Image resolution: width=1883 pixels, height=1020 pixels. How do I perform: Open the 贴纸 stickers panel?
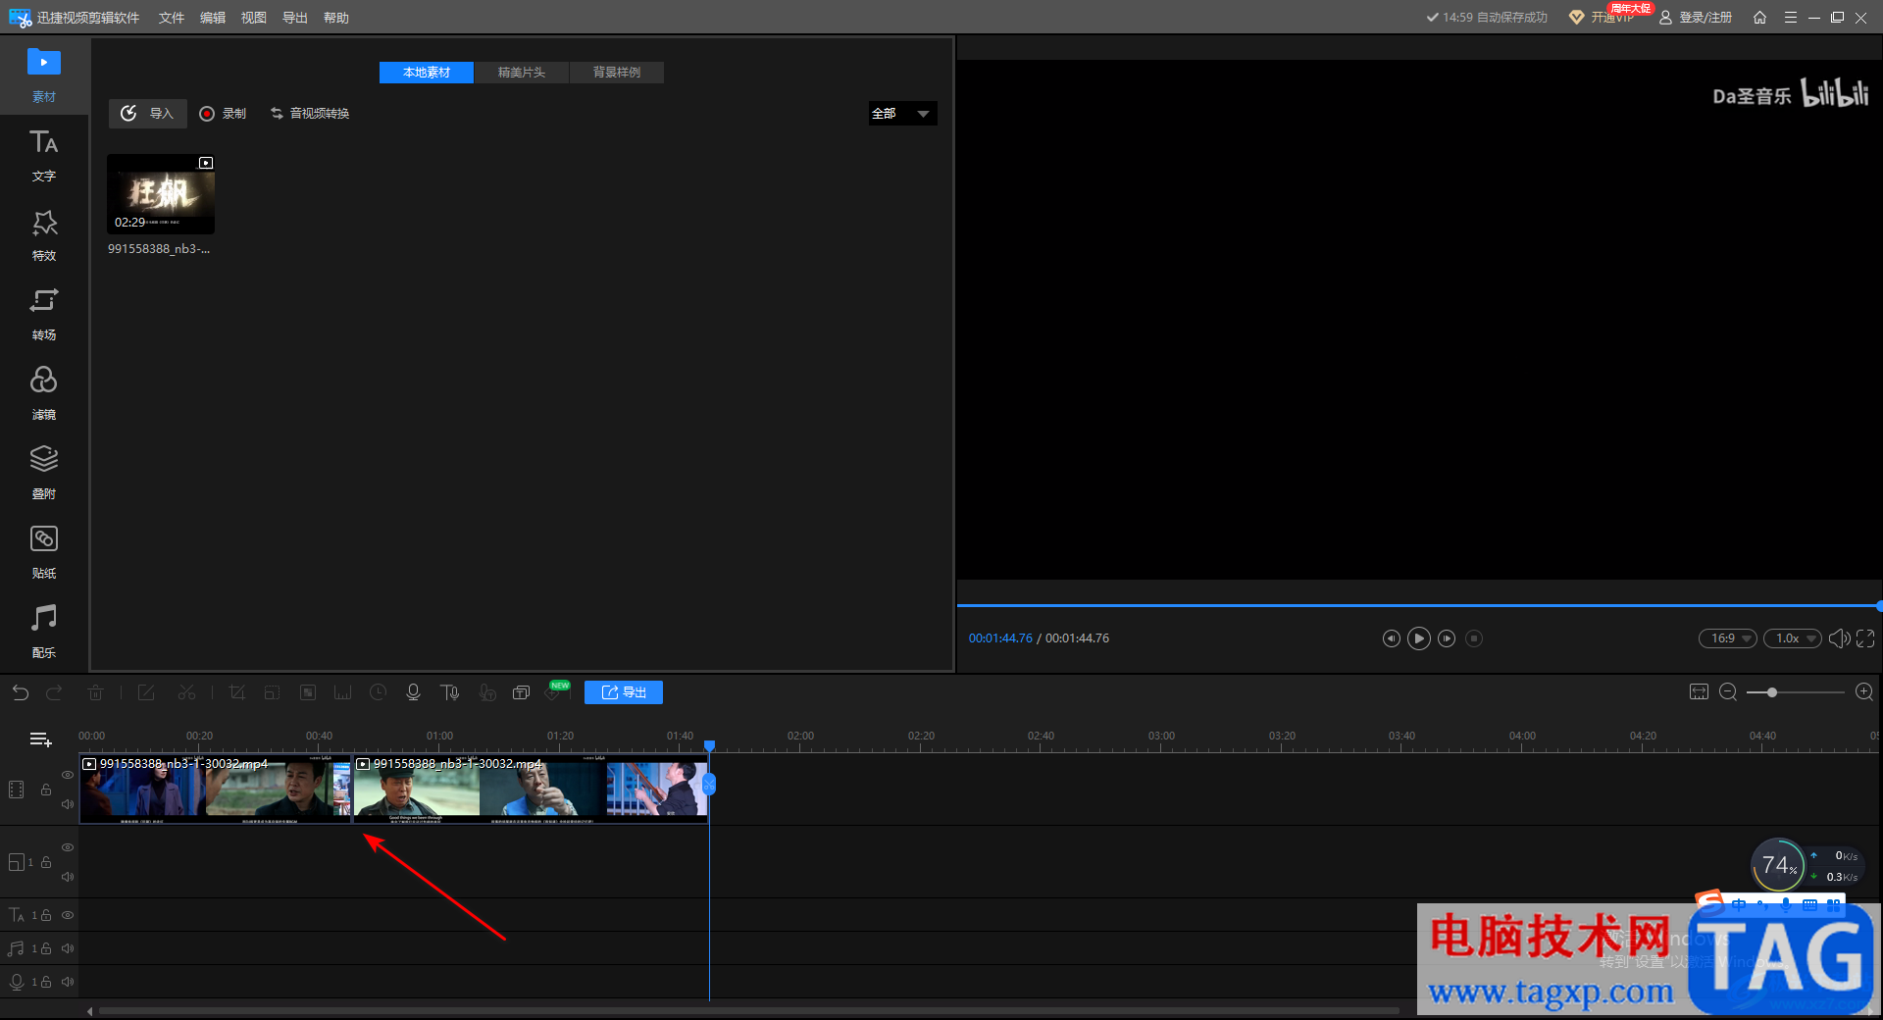pos(44,552)
